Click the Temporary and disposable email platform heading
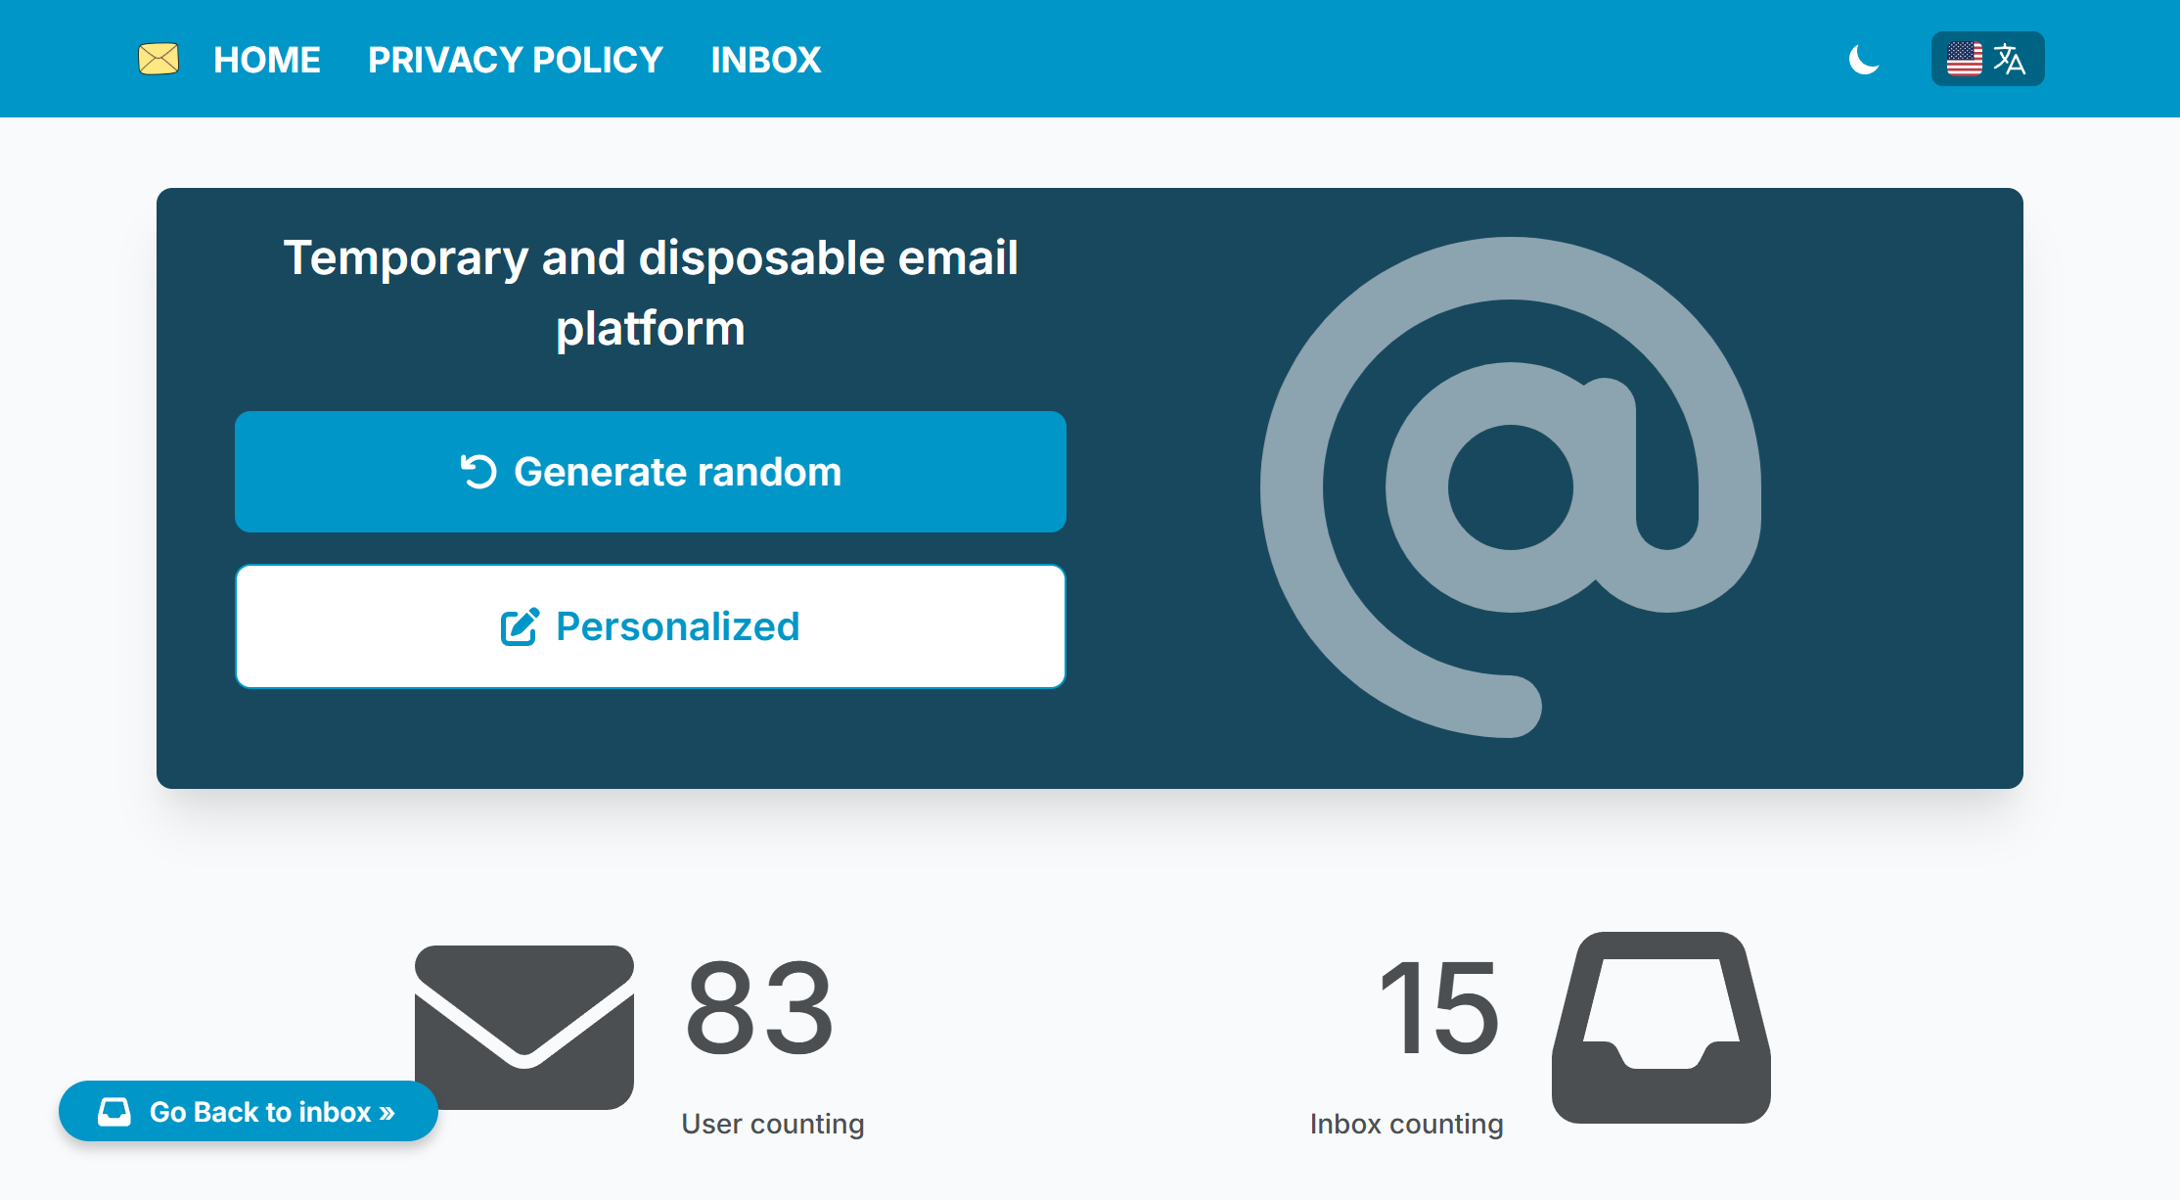The width and height of the screenshot is (2180, 1200). pos(651,293)
